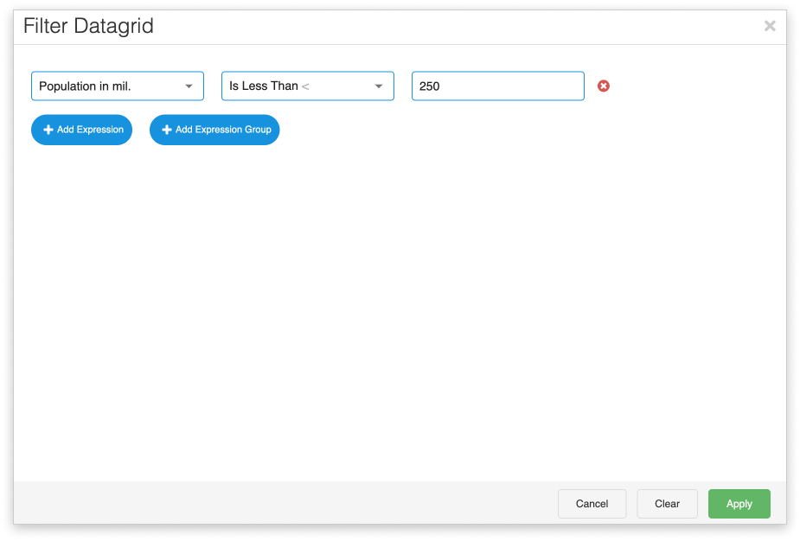The image size is (800, 541).
Task: Dismiss dialog via the X icon
Action: point(769,26)
